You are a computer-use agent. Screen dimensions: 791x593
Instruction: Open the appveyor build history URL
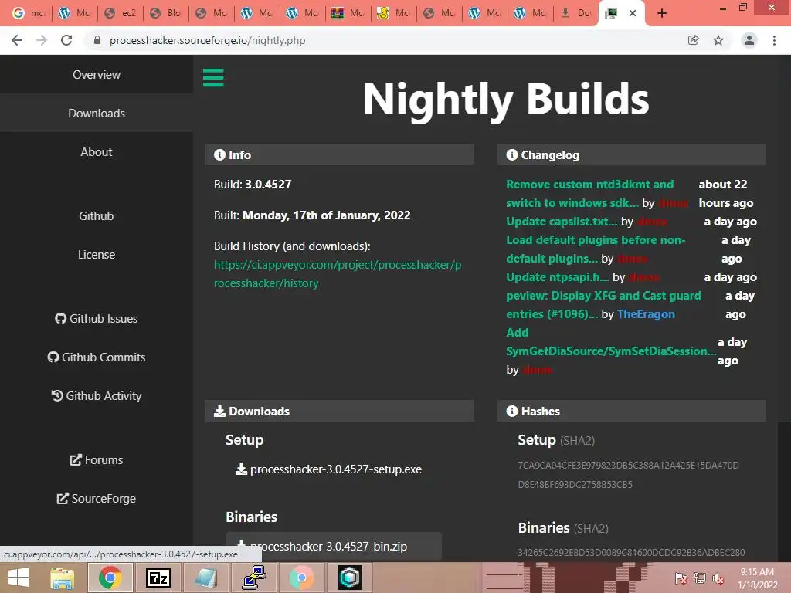click(338, 274)
